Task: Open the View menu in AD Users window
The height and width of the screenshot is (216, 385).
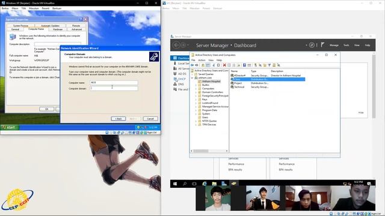Action: [x=211, y=60]
